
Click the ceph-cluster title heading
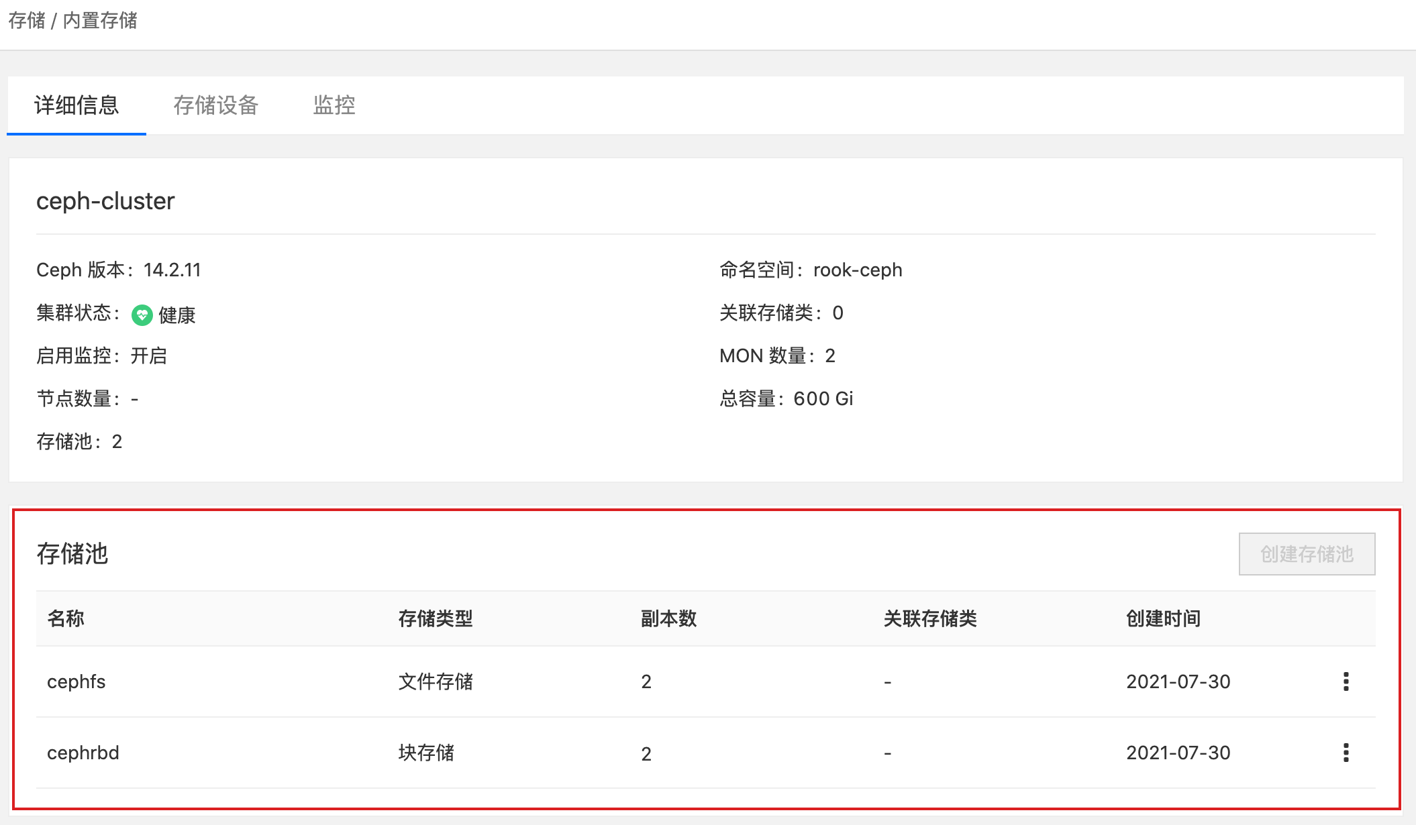click(105, 201)
